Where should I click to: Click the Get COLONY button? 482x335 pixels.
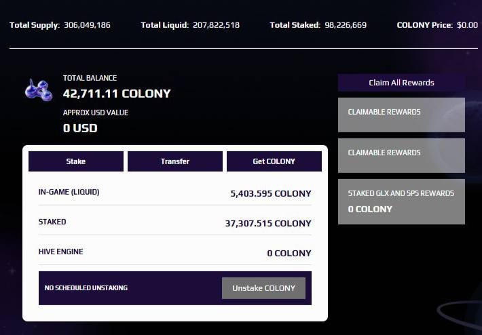(274, 161)
